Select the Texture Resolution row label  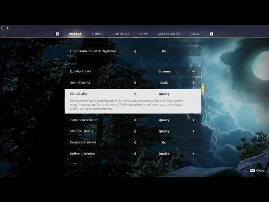(84, 120)
